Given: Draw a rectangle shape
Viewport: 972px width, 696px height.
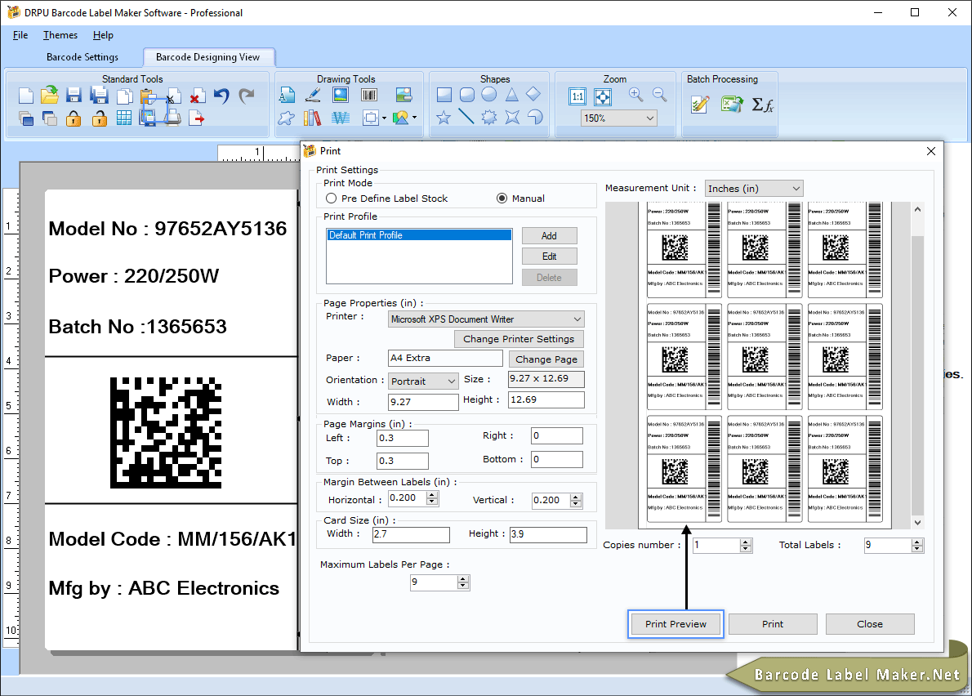Looking at the screenshot, I should [444, 95].
